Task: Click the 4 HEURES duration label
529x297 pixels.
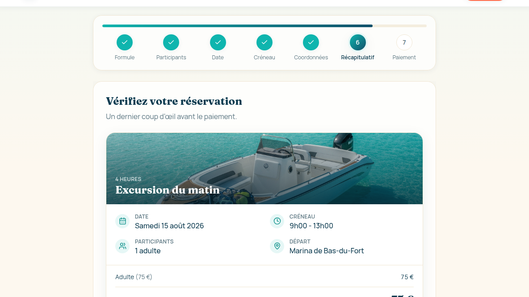Action: [128, 179]
